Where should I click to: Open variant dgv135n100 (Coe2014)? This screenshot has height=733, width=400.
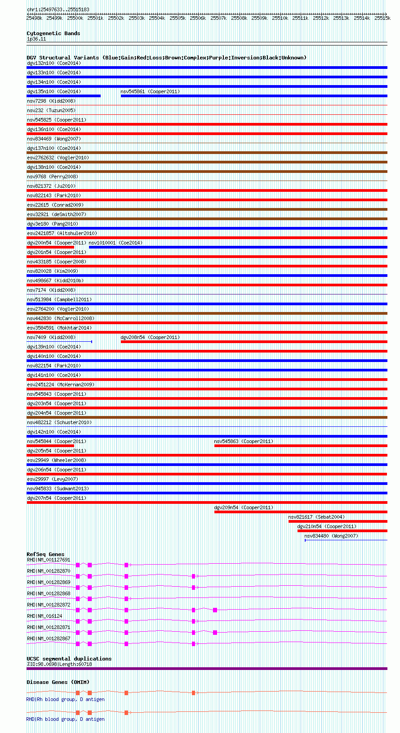(54, 91)
